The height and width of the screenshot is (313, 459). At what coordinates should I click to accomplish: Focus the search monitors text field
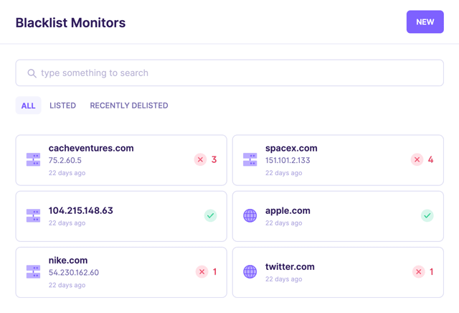[237, 73]
